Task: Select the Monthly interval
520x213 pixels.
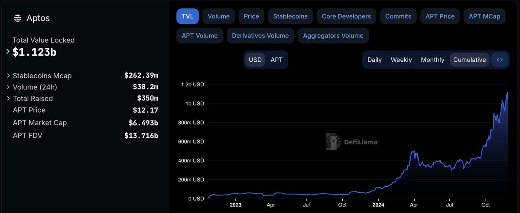Action: (432, 60)
